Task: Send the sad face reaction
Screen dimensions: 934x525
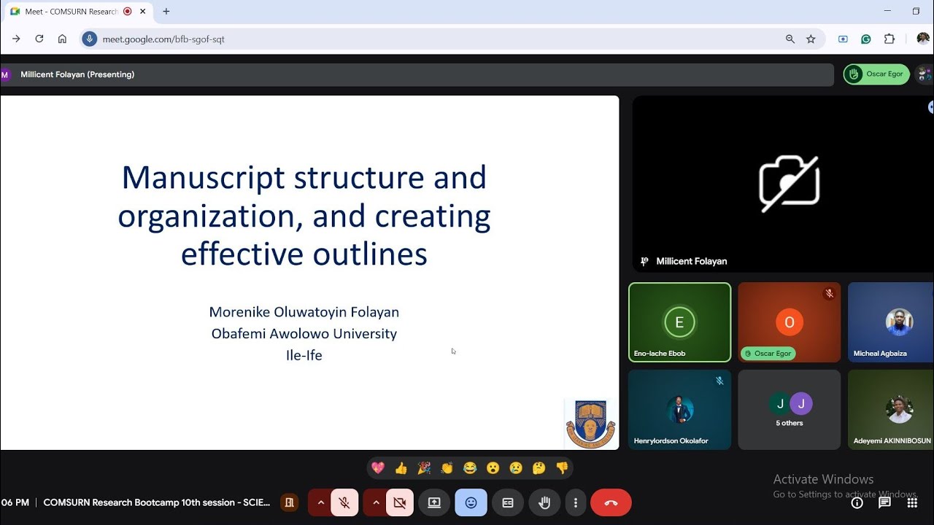Action: coord(516,468)
